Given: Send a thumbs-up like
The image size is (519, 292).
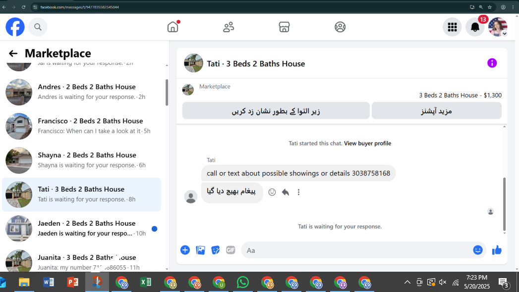Looking at the screenshot, I should [x=497, y=250].
